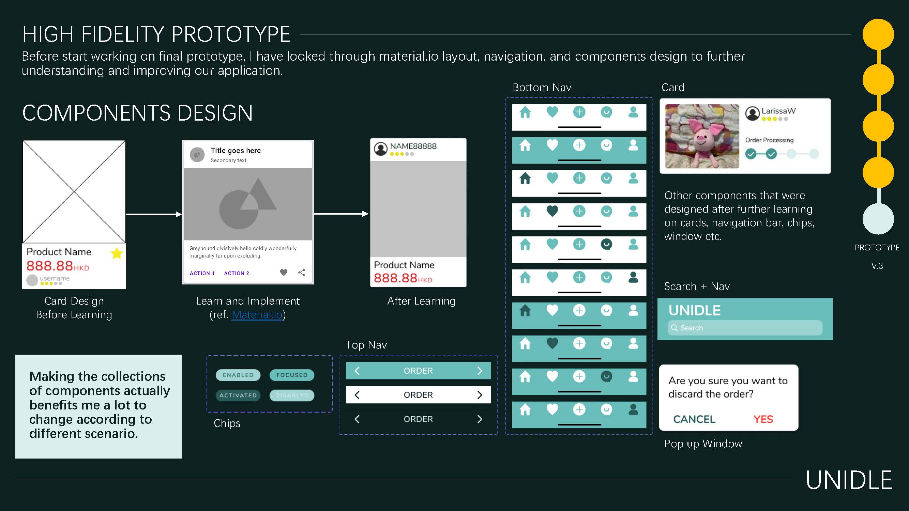Click the share icon on Material card
This screenshot has width=909, height=511.
tap(302, 272)
